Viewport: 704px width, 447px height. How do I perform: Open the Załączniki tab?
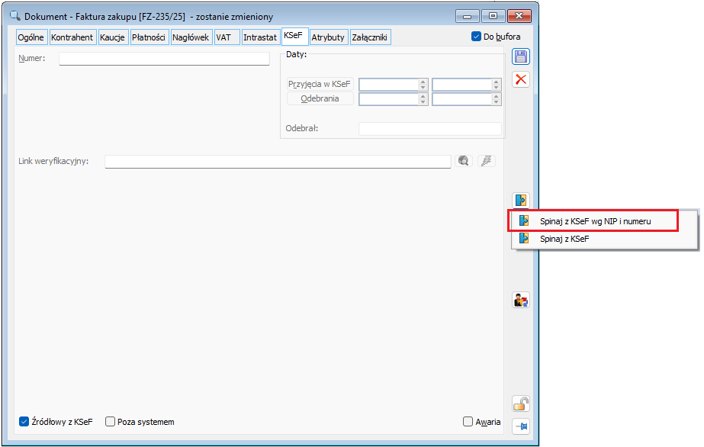tap(369, 37)
